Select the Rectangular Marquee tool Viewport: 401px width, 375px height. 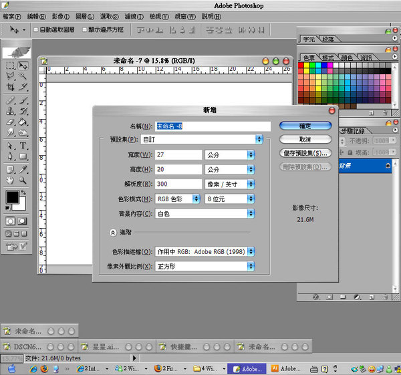(x=11, y=66)
